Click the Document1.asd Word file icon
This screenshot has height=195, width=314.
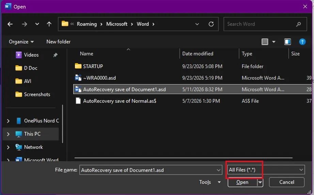pos(78,89)
